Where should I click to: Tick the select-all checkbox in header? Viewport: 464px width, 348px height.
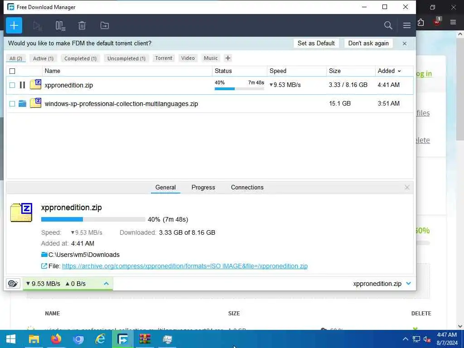pos(12,71)
